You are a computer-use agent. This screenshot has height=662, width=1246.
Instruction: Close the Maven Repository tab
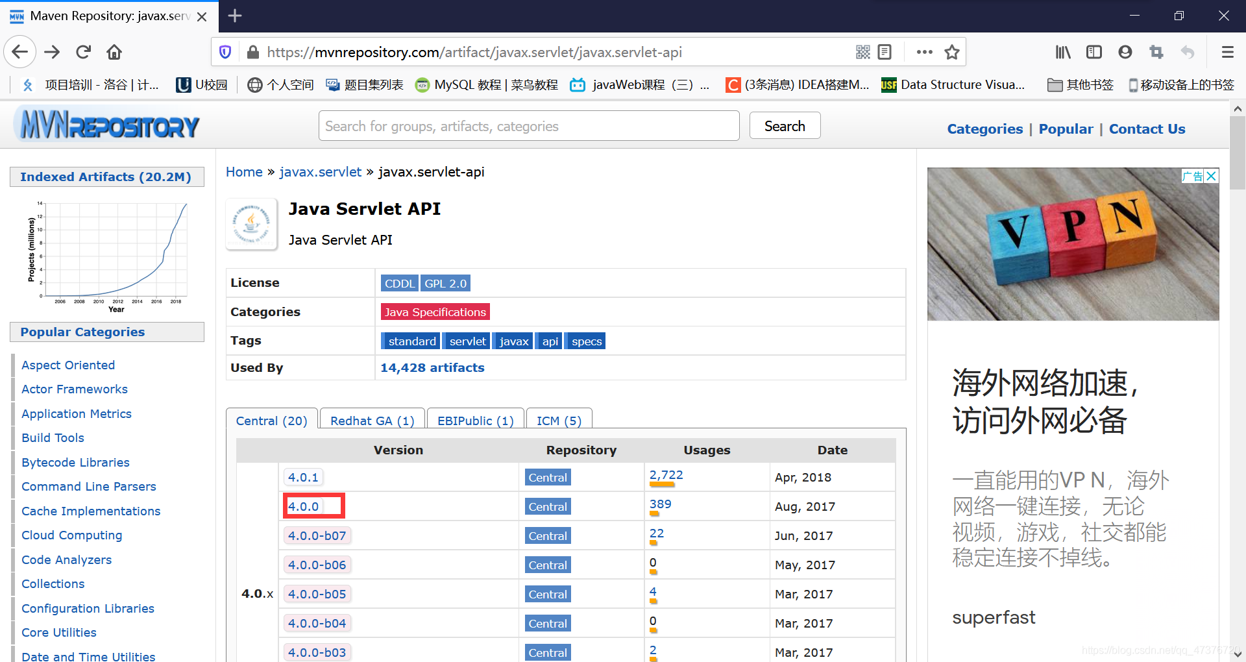[x=202, y=16]
